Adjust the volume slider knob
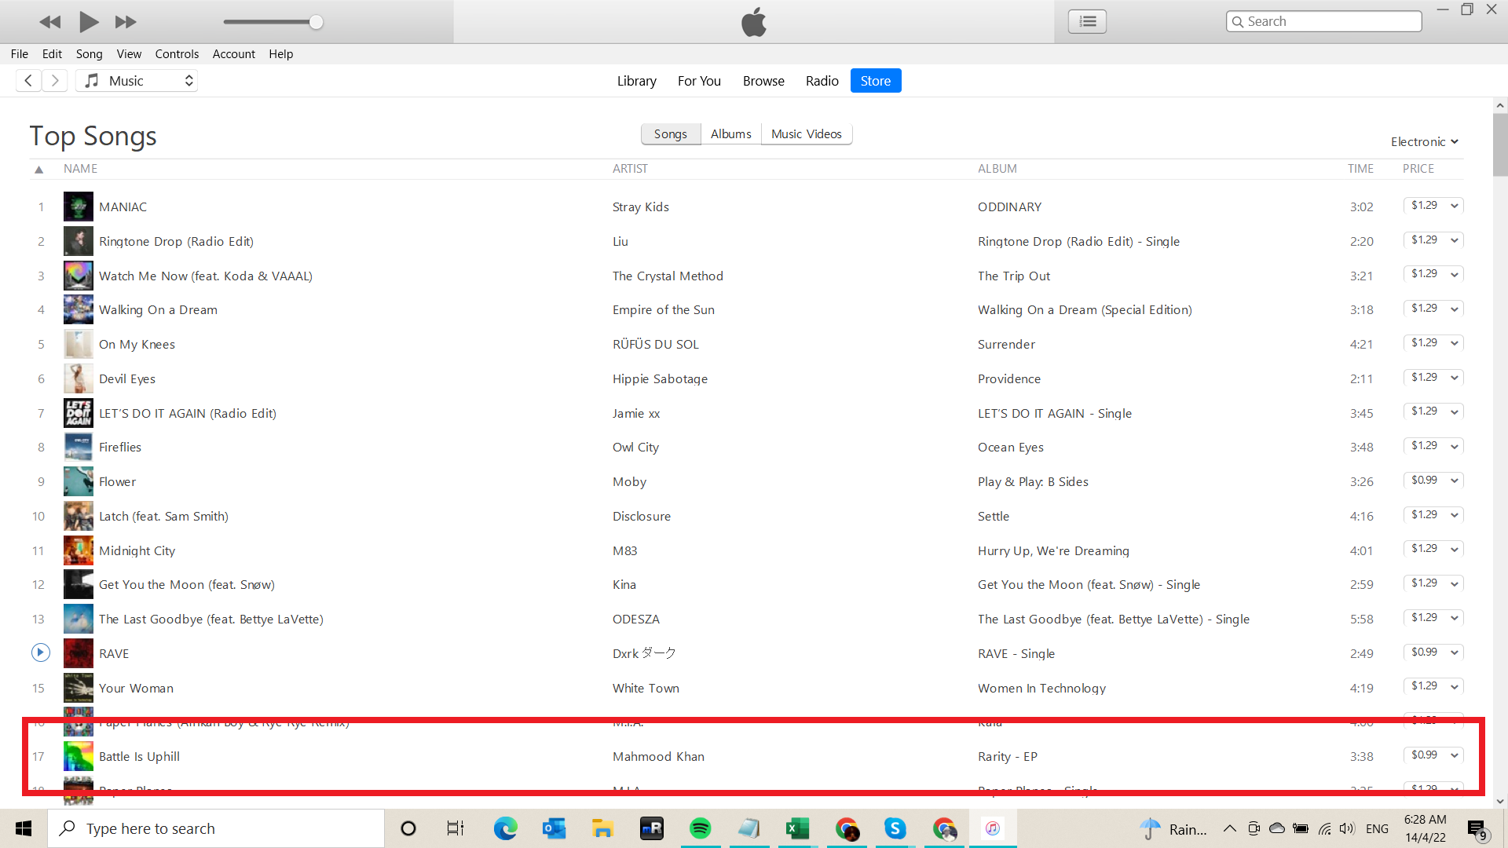The height and width of the screenshot is (848, 1508). (316, 22)
